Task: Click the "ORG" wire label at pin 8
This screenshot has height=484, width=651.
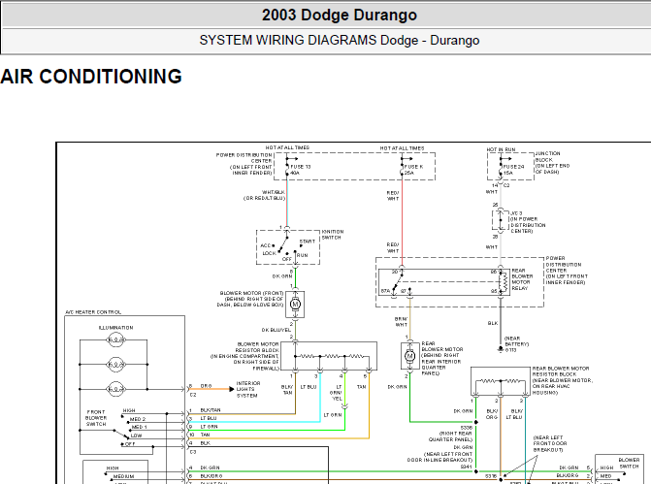Action: click(x=206, y=386)
